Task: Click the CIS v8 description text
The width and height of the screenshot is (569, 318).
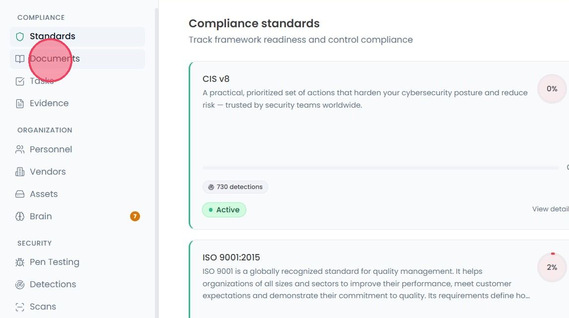Action: 365,99
